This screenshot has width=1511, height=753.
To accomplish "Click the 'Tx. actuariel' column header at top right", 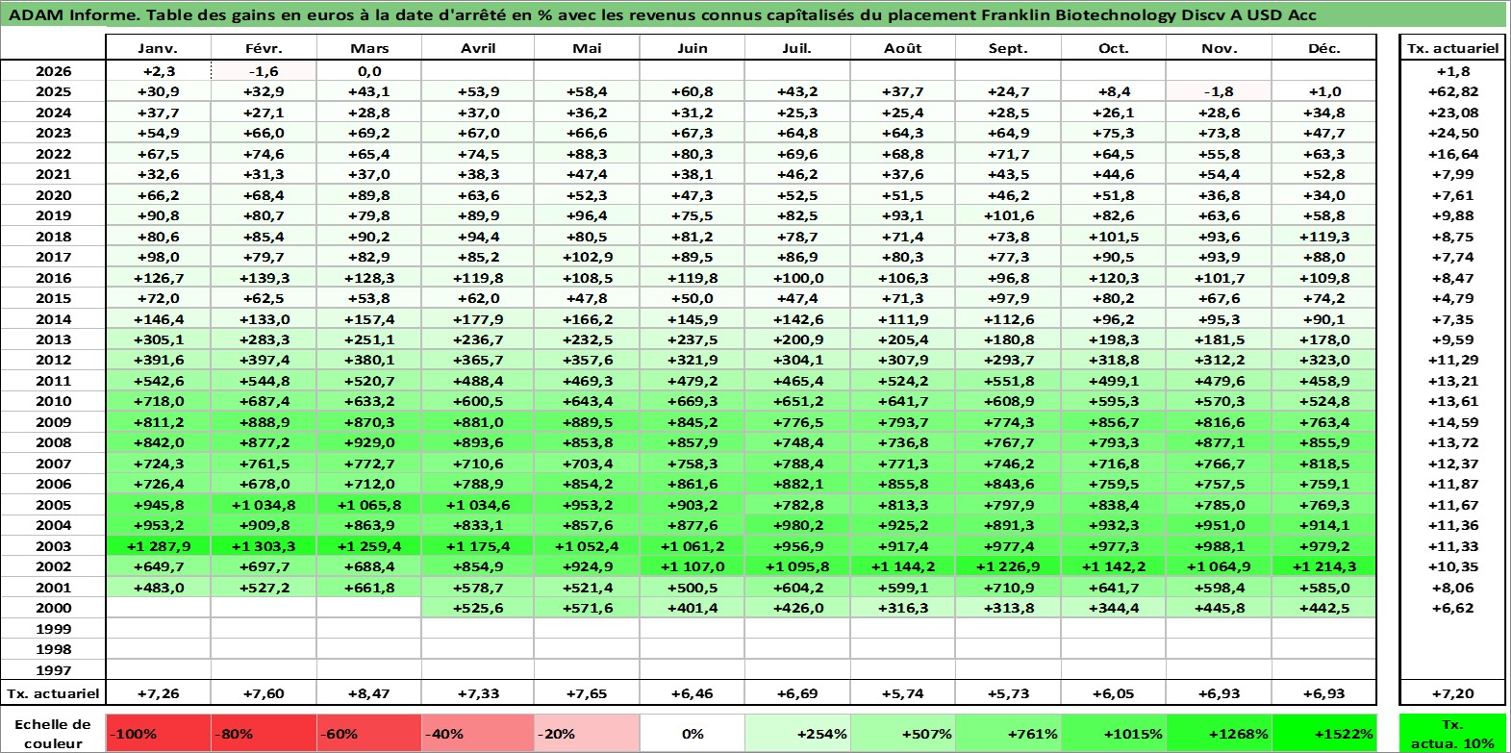I will point(1452,48).
